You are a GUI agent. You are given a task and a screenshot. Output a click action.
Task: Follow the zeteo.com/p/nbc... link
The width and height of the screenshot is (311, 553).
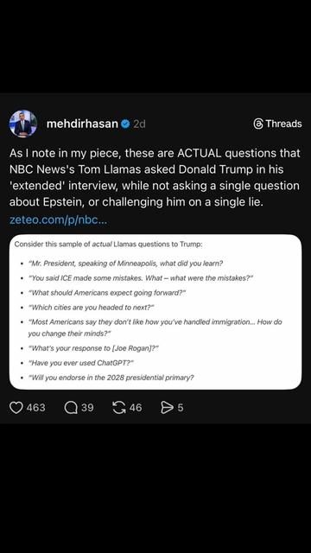click(58, 220)
